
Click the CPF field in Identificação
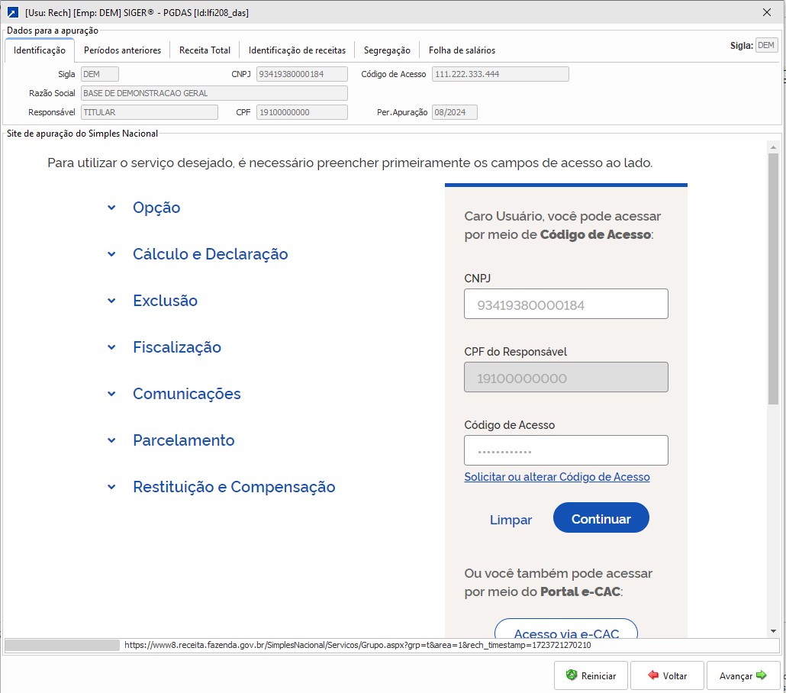[x=301, y=112]
